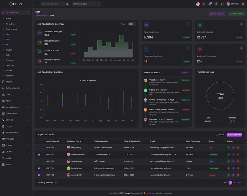
Task: Click the hamburger sidebar toggle icon
Action: tap(36, 4)
